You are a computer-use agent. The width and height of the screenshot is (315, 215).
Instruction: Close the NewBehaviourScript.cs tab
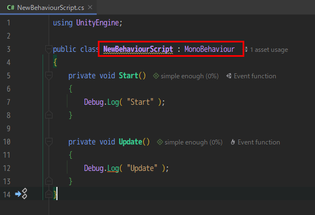click(x=90, y=7)
